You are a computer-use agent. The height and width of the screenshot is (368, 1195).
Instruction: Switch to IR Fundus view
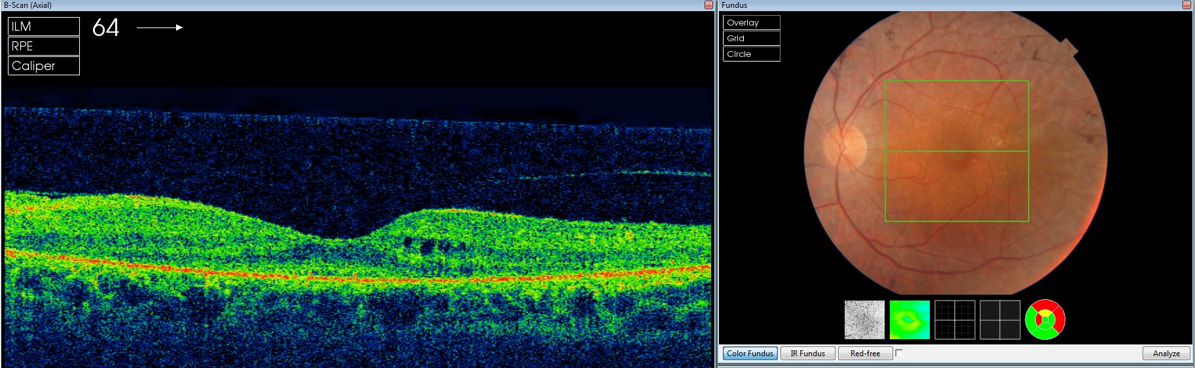808,354
